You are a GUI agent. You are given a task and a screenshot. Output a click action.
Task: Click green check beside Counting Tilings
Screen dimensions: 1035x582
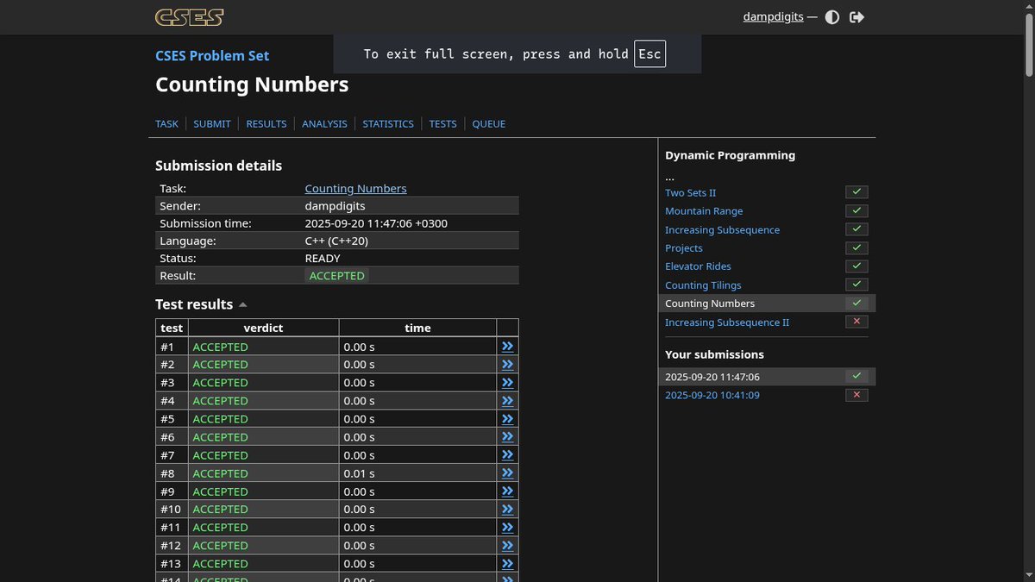pyautogui.click(x=856, y=285)
